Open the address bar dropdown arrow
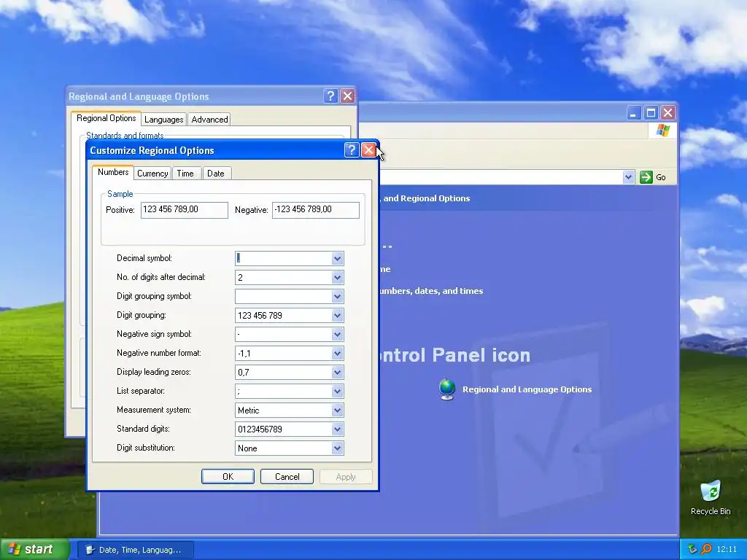 click(628, 177)
